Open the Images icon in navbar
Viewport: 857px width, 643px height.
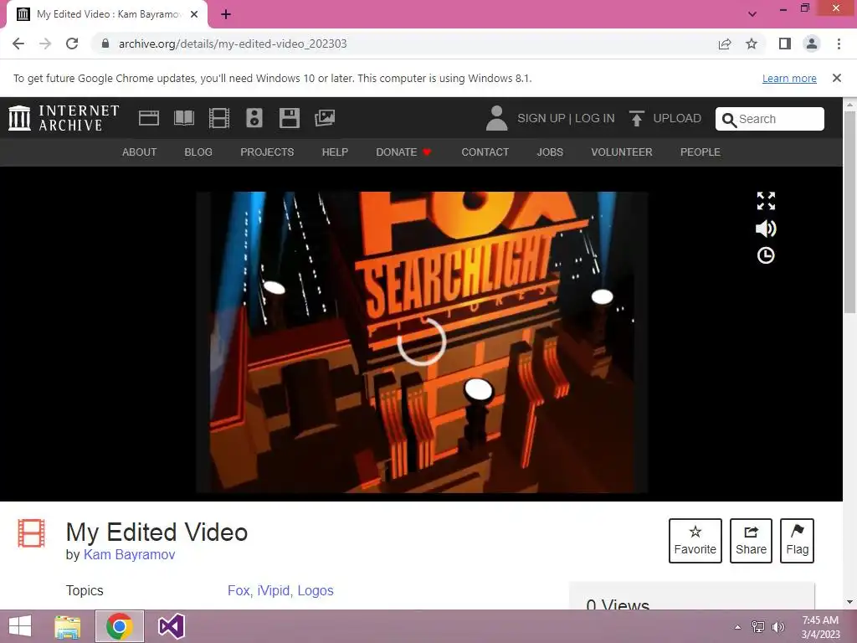325,118
